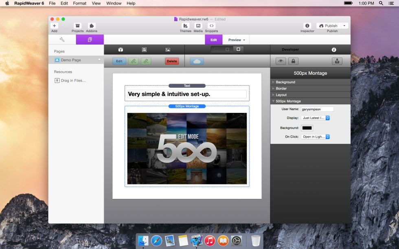399x249 pixels.
Task: Click the blue Edit stack button
Action: pos(119,61)
